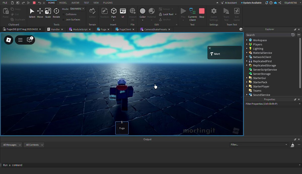Open the Color picker in Edit section
Image resolution: width=302 pixels, height=174 pixels.
(143, 14)
